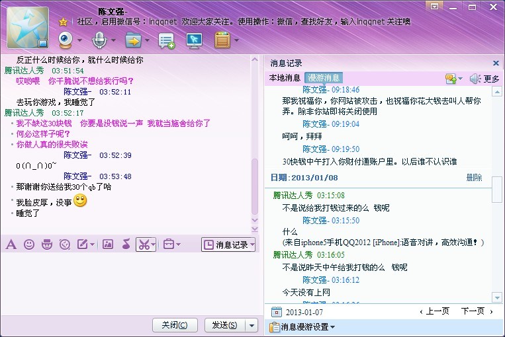Open the emoticon smiley picker
Viewport: 505px width, 337px height.
click(x=29, y=244)
